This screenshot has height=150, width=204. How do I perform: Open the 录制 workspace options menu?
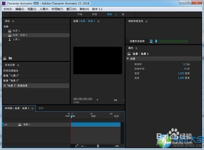coord(116,14)
